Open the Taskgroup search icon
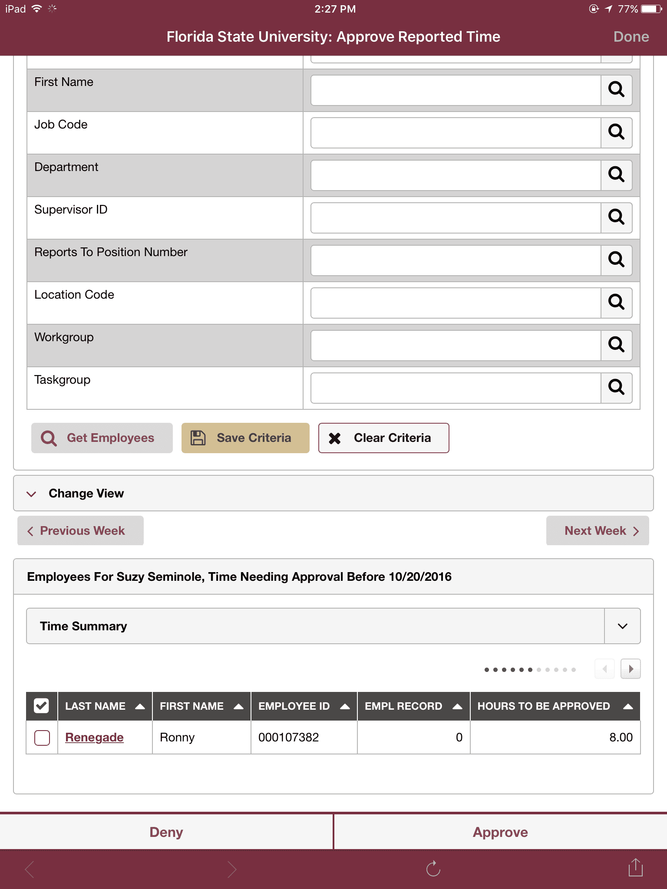 pyautogui.click(x=616, y=388)
